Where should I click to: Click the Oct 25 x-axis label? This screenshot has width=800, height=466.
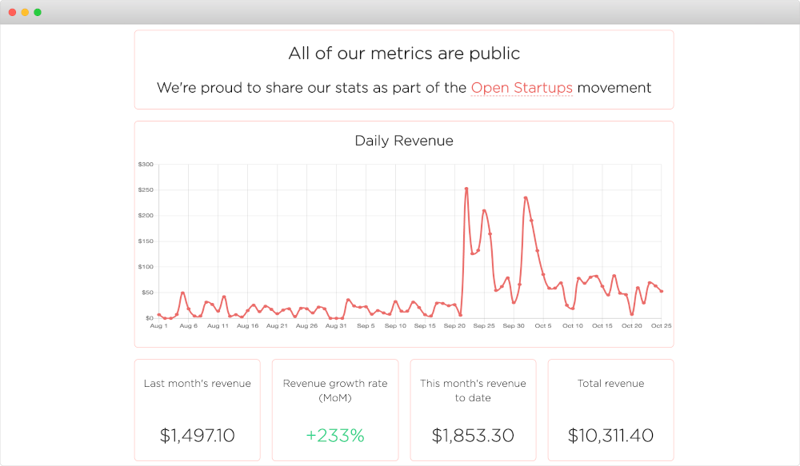point(662,326)
